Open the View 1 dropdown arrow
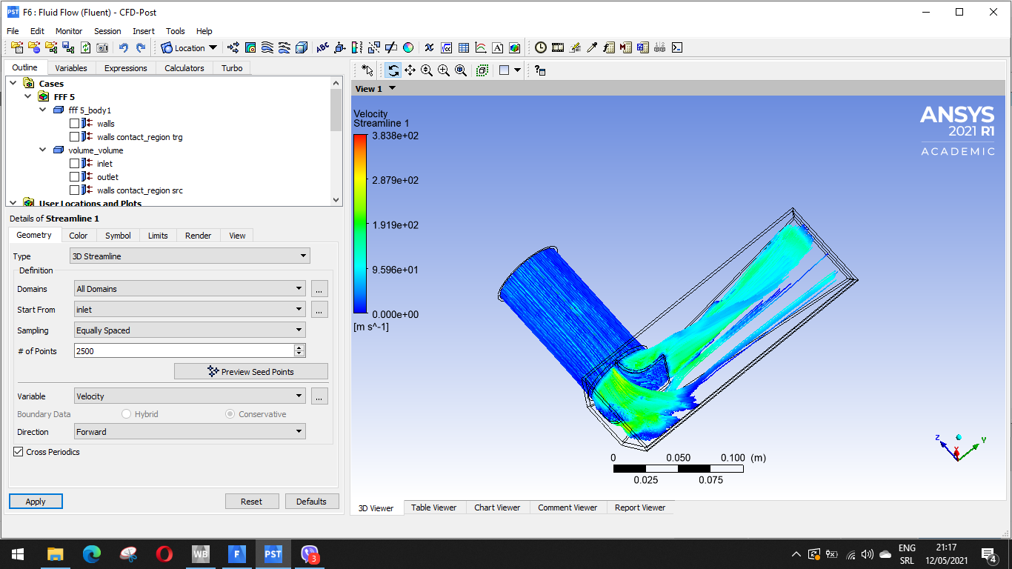1012x569 pixels. pyautogui.click(x=393, y=88)
